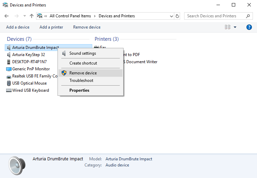This screenshot has width=257, height=178.
Task: Click the control panel icon in address bar
Action: [40, 16]
